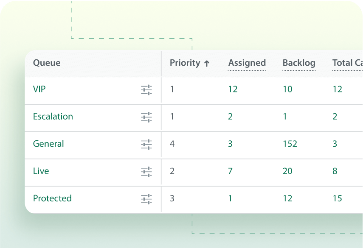The image size is (363, 248).
Task: Open filter settings for the Live queue
Action: [x=146, y=171]
